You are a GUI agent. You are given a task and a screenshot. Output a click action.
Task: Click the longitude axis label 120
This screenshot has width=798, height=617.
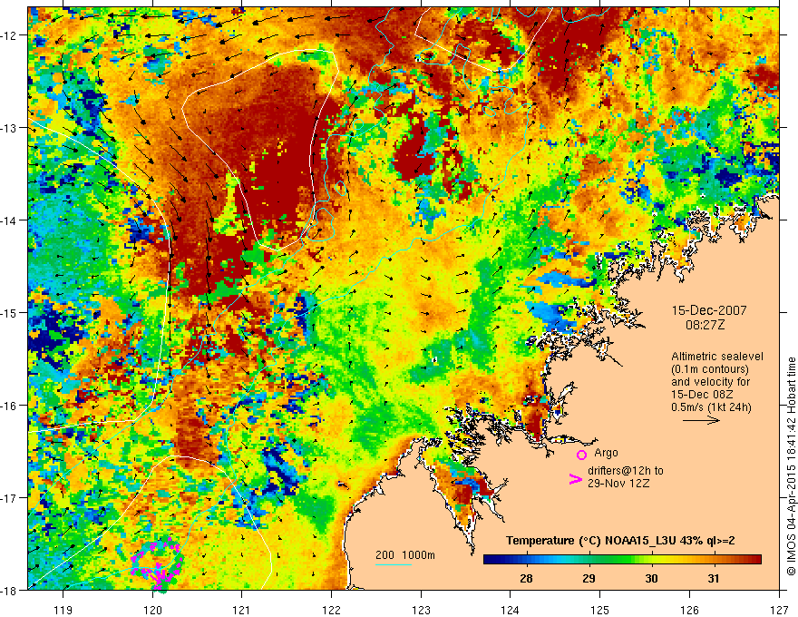152,610
